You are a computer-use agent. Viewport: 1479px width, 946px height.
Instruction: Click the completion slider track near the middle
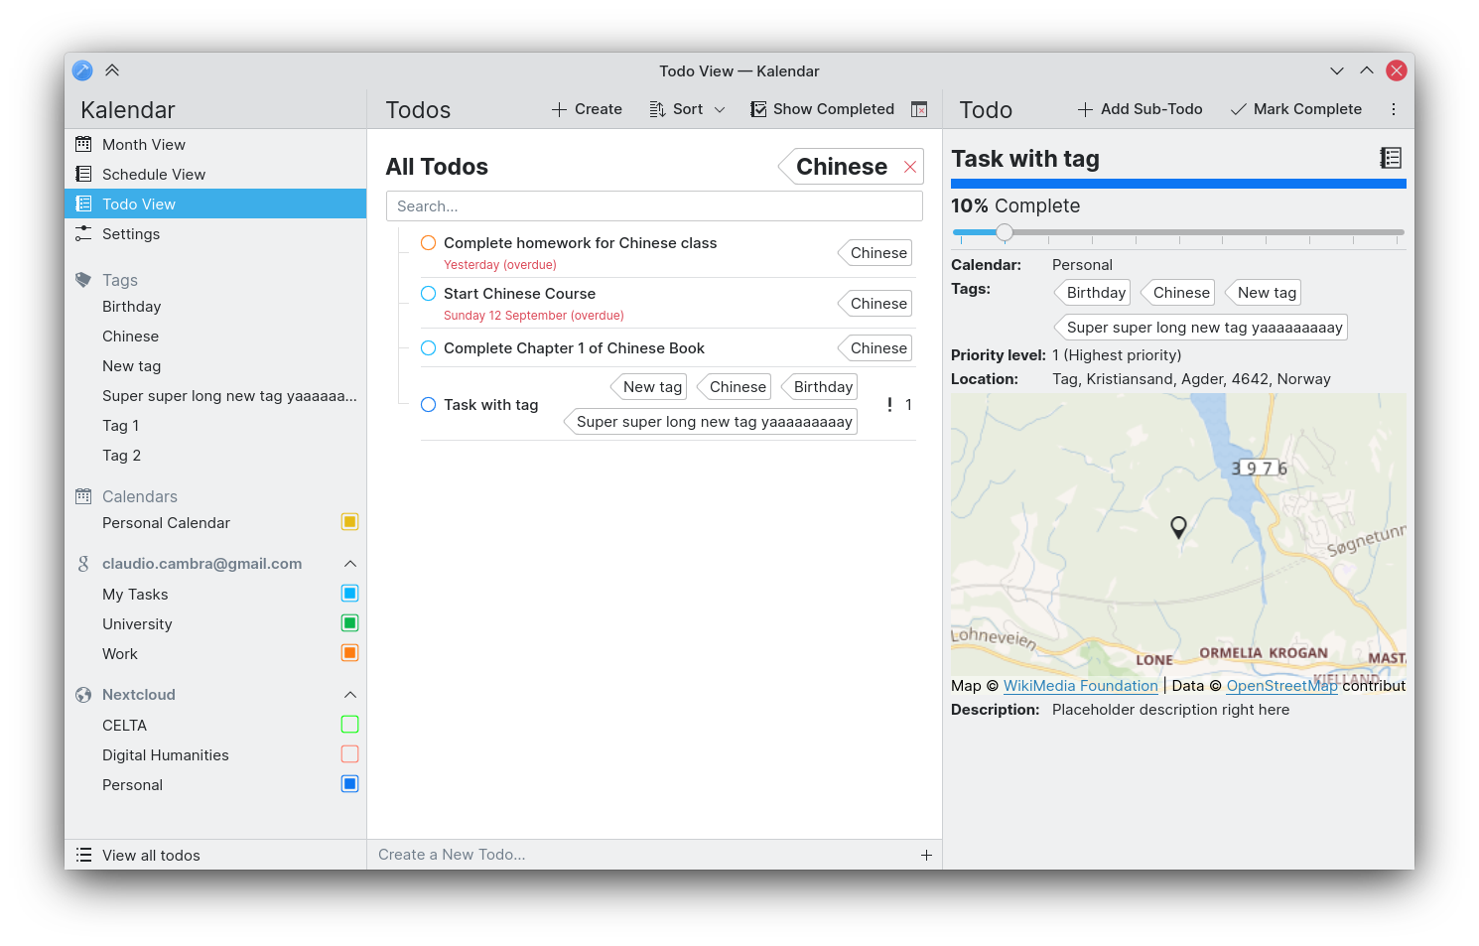coord(1179,232)
